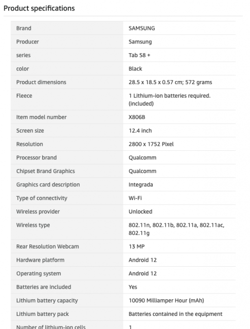Select the Wi-Fi connectivity value

point(135,198)
